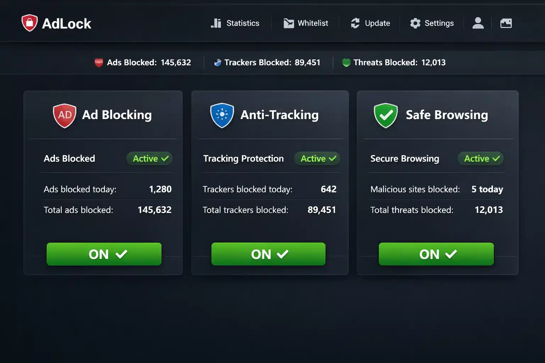Screen dimensions: 545x363
Task: Click the Anti-Tracking blue shield icon
Action: [222, 115]
